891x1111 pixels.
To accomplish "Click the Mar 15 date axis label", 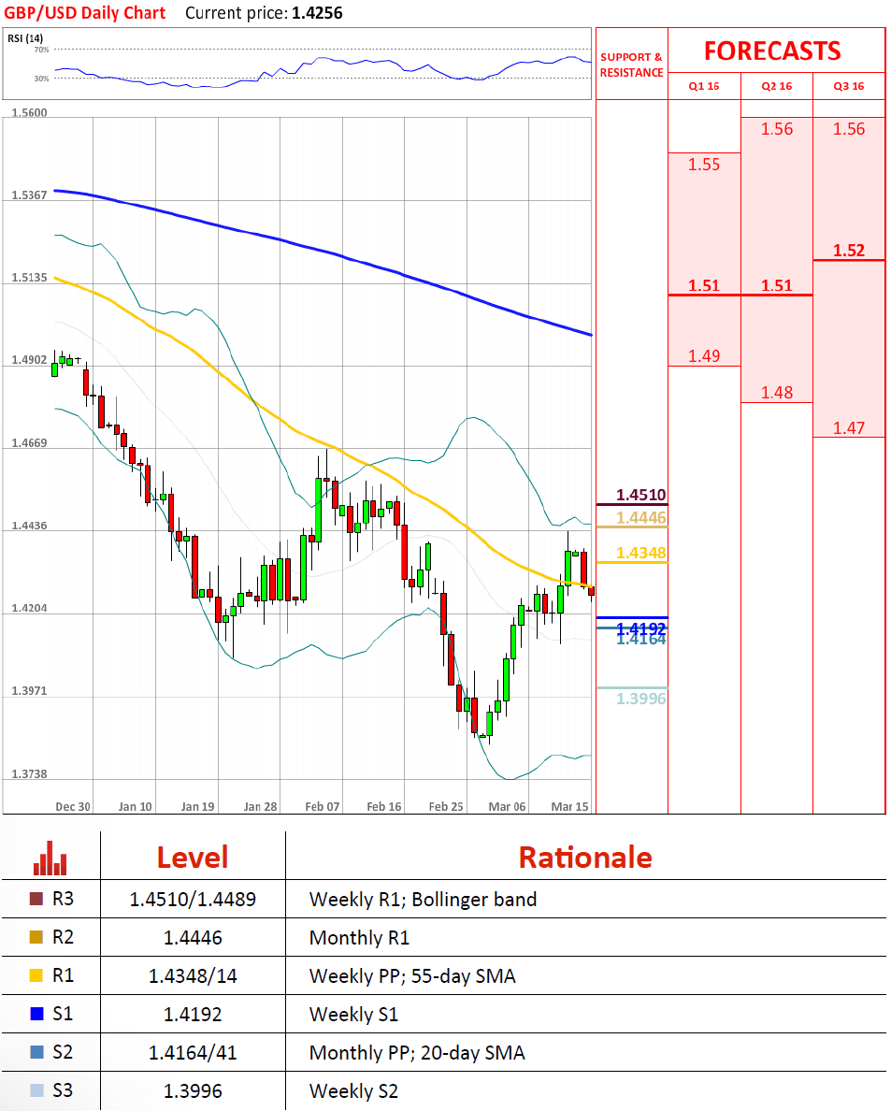I will (x=569, y=806).
